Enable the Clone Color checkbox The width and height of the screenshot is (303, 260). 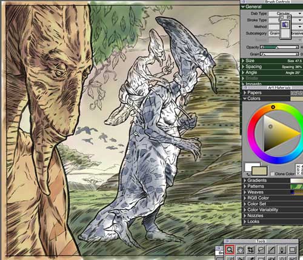tap(272, 174)
